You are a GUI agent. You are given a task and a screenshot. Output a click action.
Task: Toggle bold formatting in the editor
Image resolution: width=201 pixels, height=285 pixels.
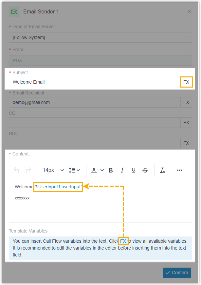point(111,170)
